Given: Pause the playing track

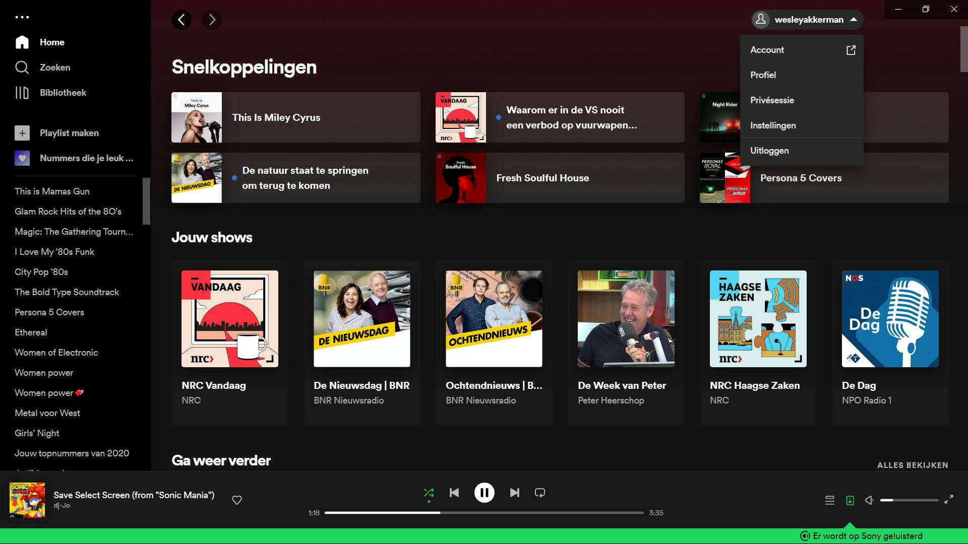Looking at the screenshot, I should point(484,493).
